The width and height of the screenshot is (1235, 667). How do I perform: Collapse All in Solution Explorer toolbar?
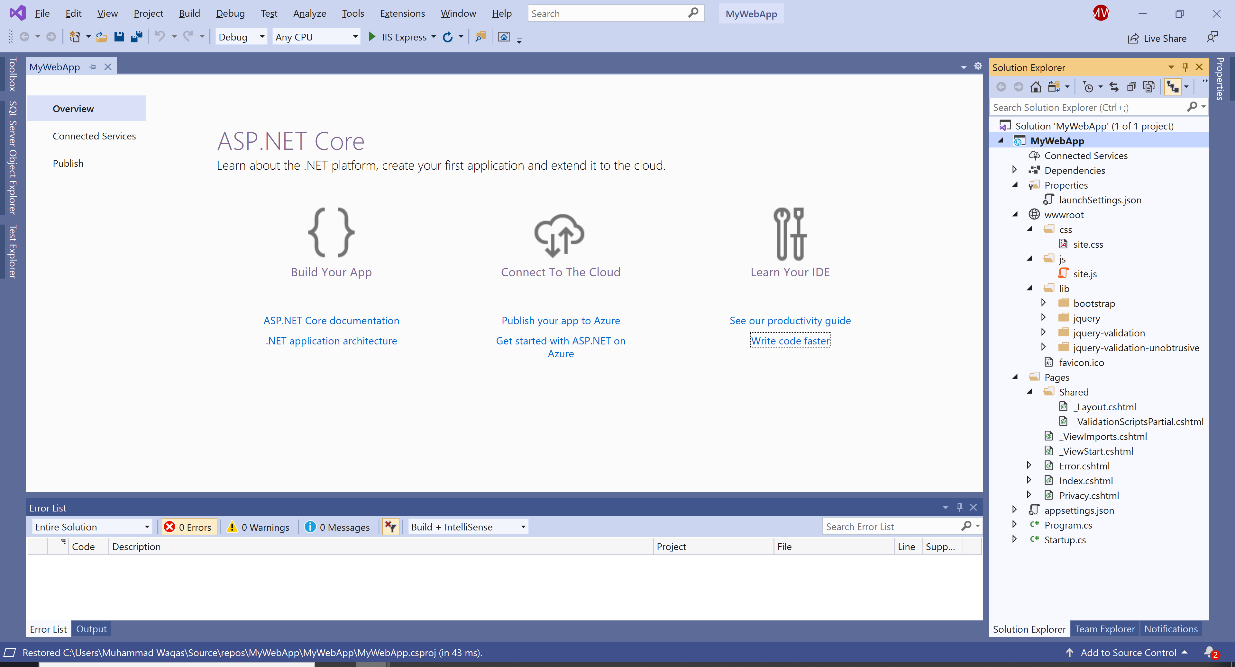pos(1131,87)
